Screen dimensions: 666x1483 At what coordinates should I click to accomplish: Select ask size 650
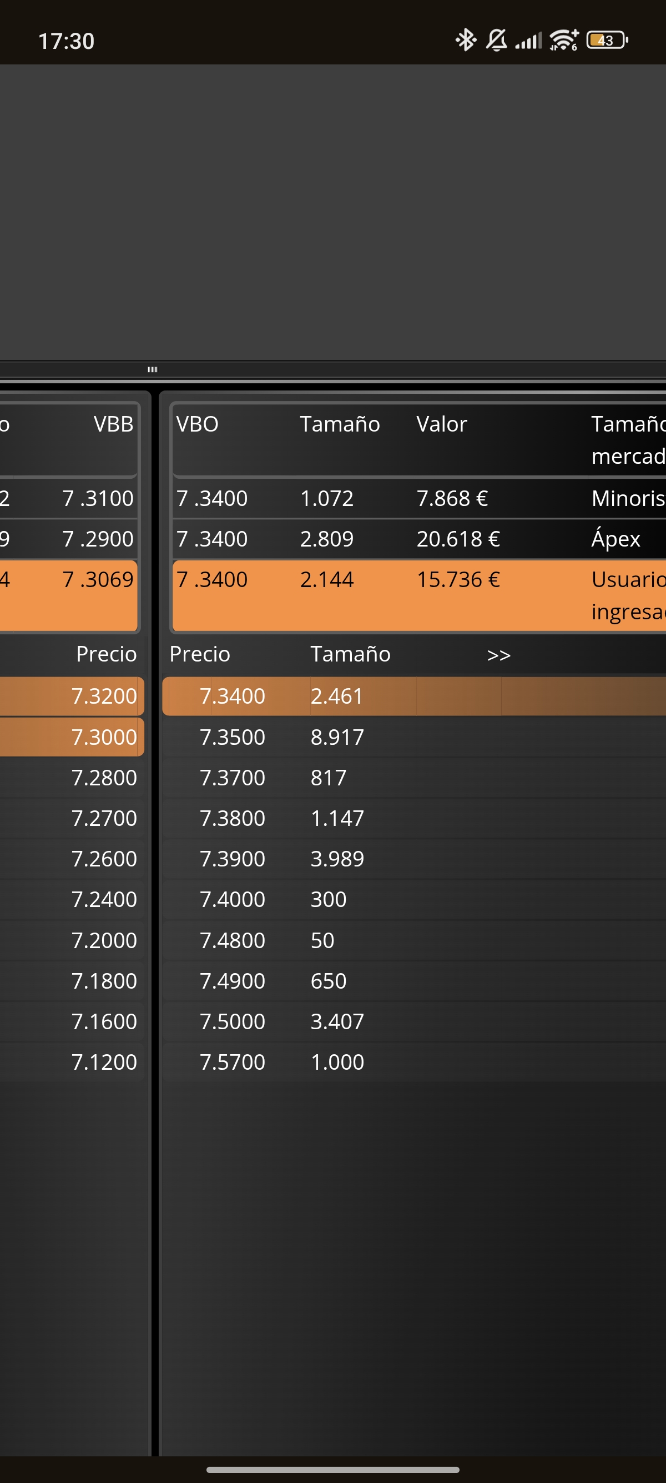click(329, 980)
